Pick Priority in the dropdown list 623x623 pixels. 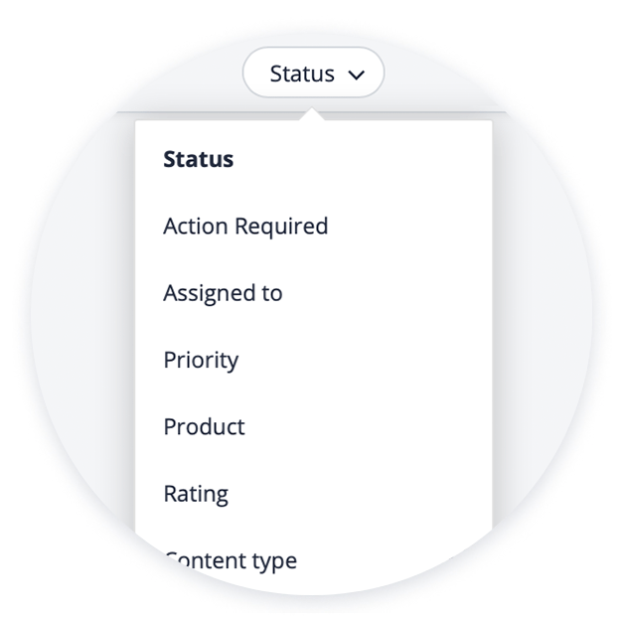[x=201, y=360]
